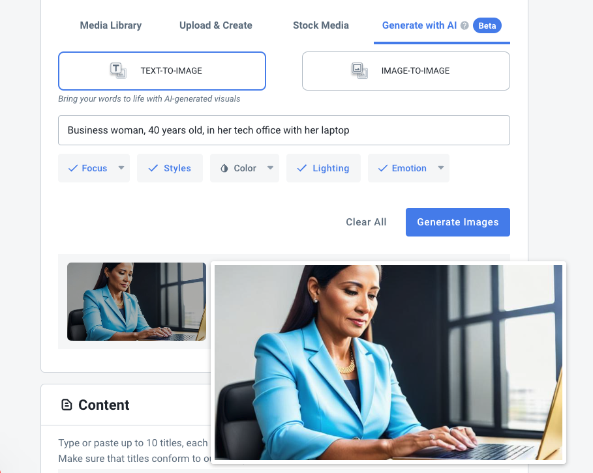The width and height of the screenshot is (593, 473).
Task: Select the IMAGE-TO-IMAGE mode
Action: click(x=406, y=71)
